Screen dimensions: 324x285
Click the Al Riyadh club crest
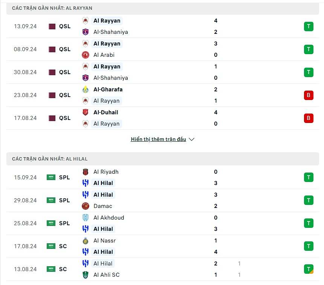[86, 172]
